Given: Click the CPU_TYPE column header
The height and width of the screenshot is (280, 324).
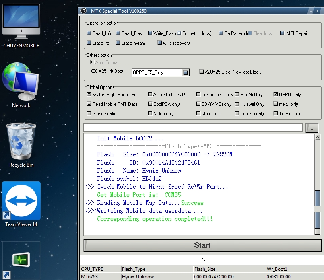Looking at the screenshot, I should (101, 269).
